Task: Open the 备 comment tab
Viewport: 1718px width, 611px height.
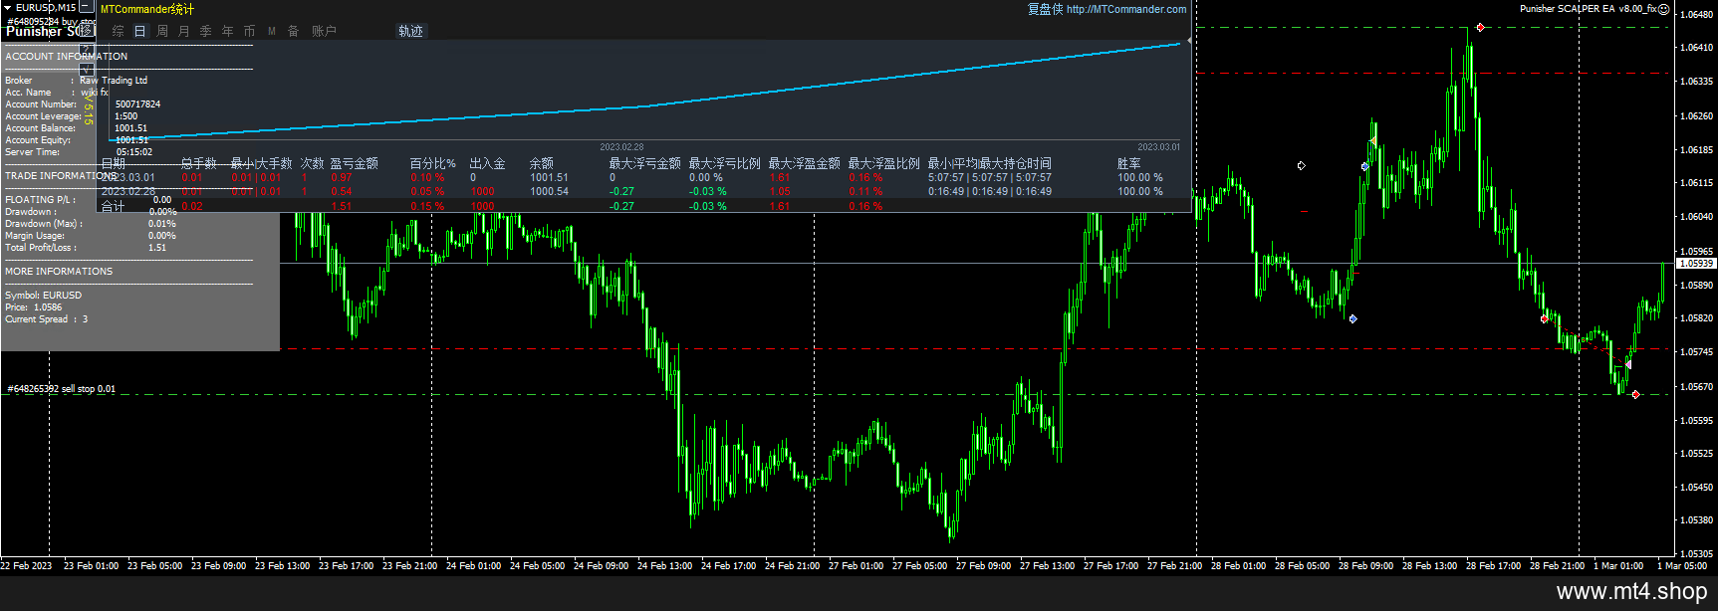Action: coord(293,32)
